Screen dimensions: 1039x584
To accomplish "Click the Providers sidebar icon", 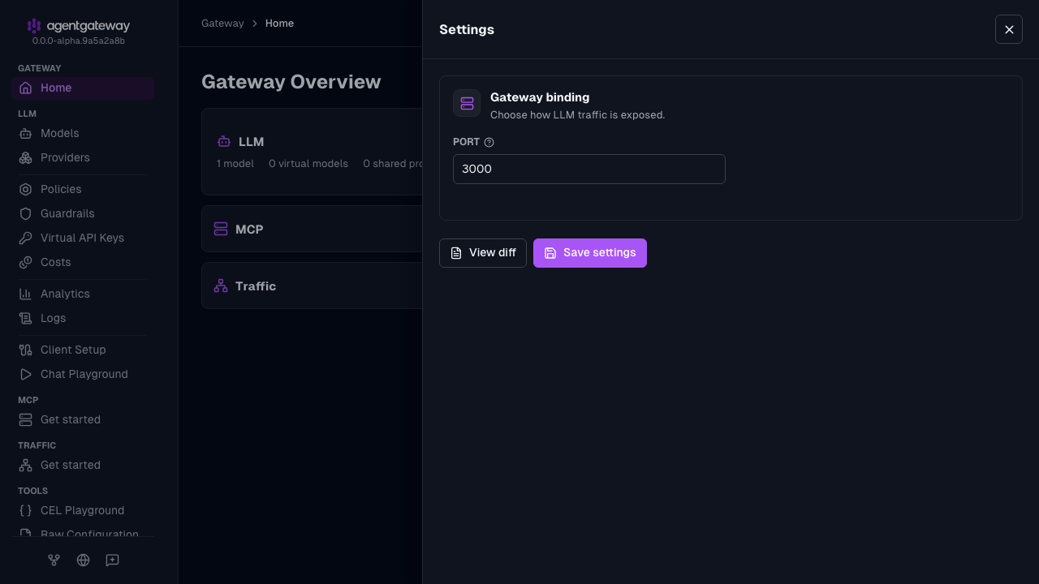I will click(25, 157).
